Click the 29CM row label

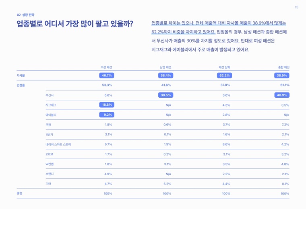[50, 154]
